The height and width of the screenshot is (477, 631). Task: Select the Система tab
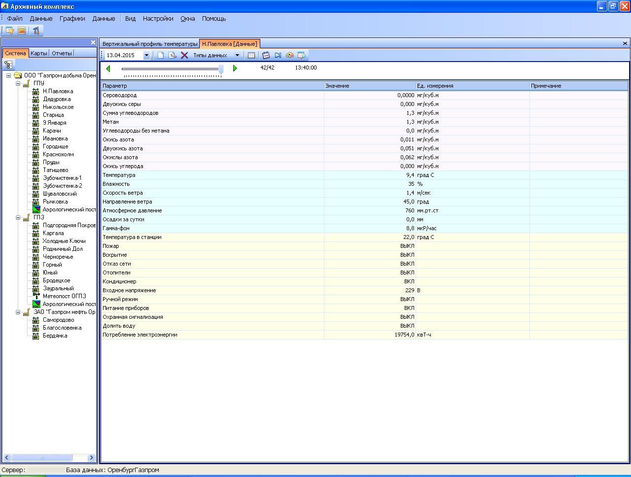point(15,53)
